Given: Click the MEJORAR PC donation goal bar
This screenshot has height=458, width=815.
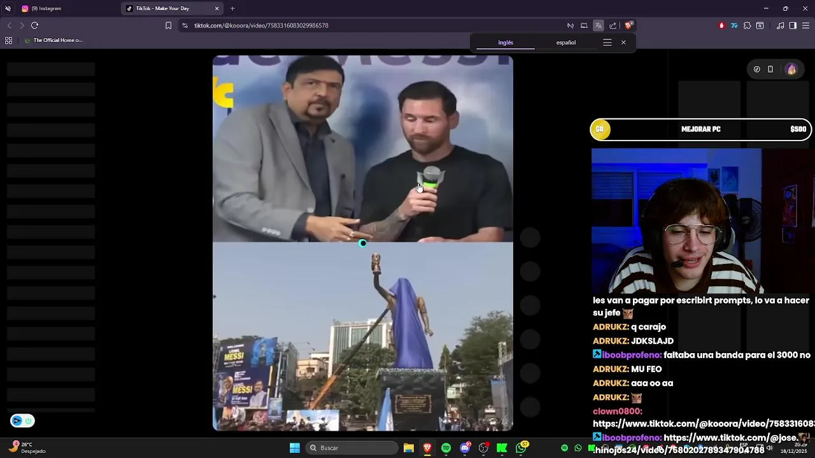Looking at the screenshot, I should pos(701,129).
